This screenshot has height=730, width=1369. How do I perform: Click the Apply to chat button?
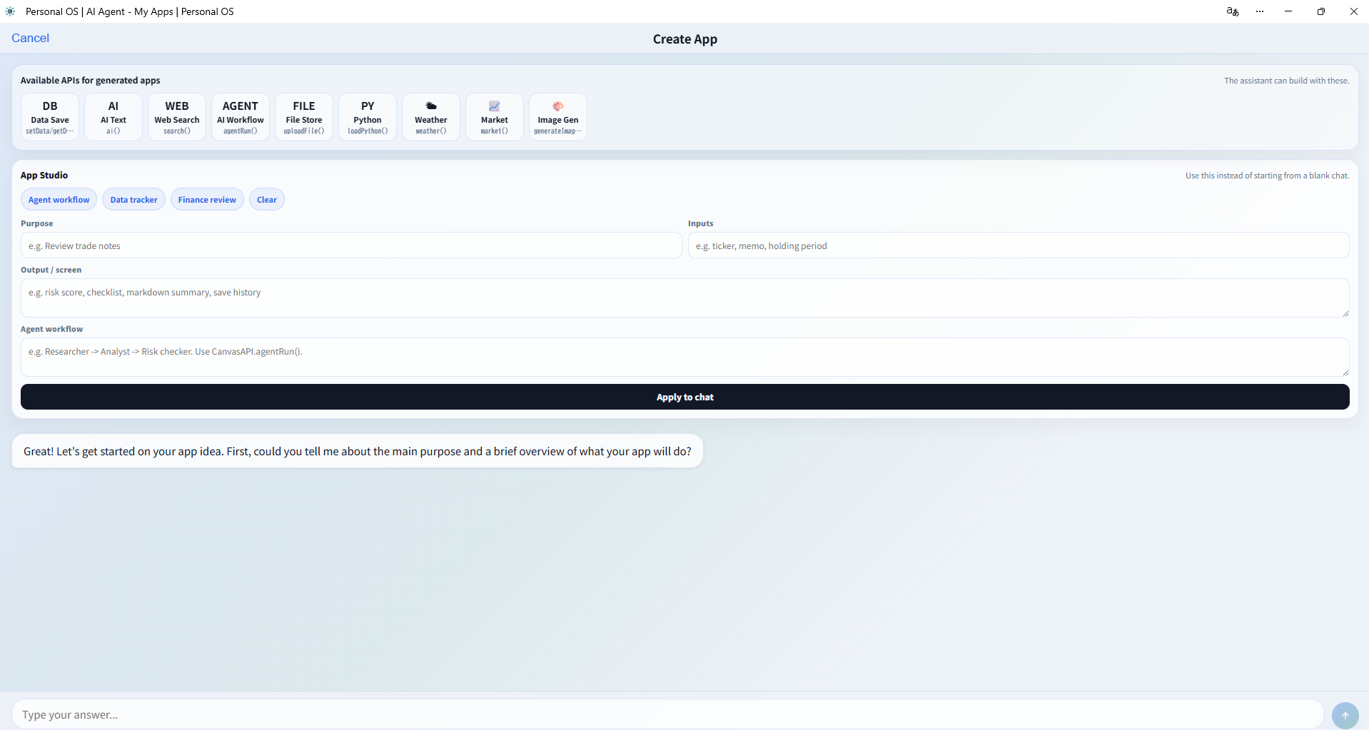pos(685,397)
